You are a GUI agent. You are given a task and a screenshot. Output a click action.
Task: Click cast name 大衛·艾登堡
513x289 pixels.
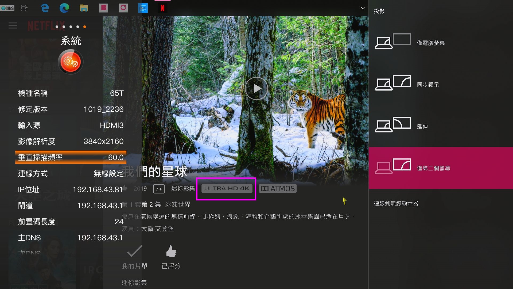(x=157, y=229)
